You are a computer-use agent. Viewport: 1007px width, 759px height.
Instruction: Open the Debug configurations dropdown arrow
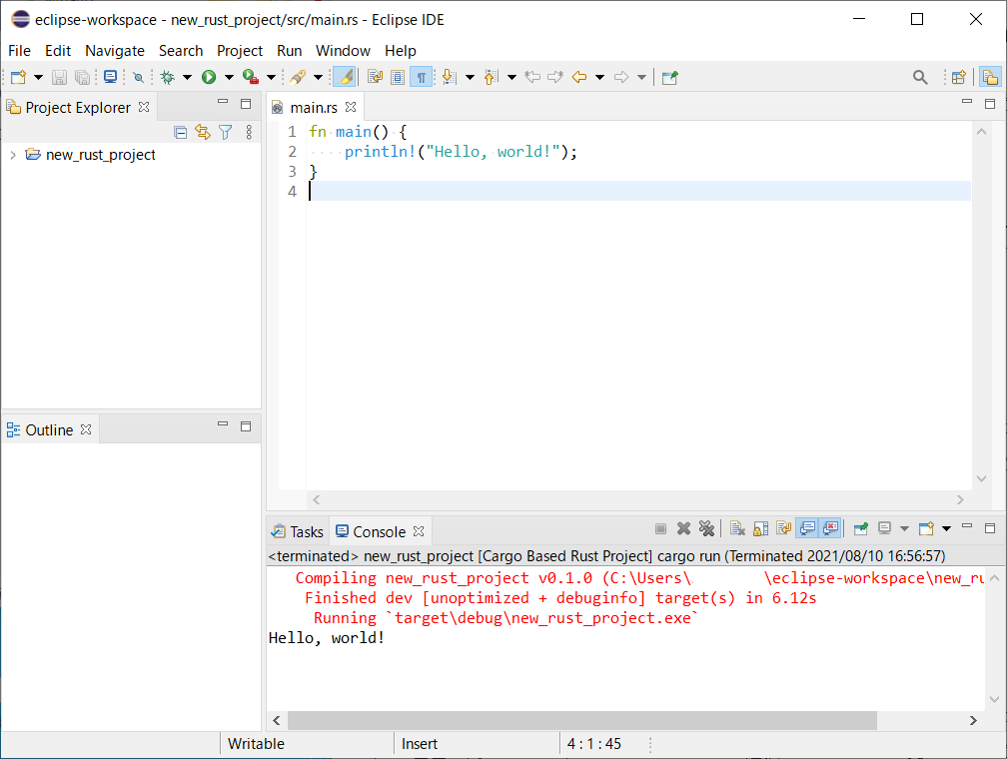tap(188, 77)
